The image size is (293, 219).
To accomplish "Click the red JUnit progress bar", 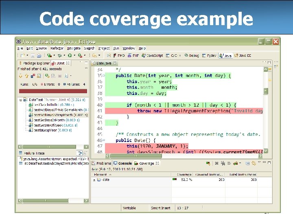I will (x=53, y=91).
